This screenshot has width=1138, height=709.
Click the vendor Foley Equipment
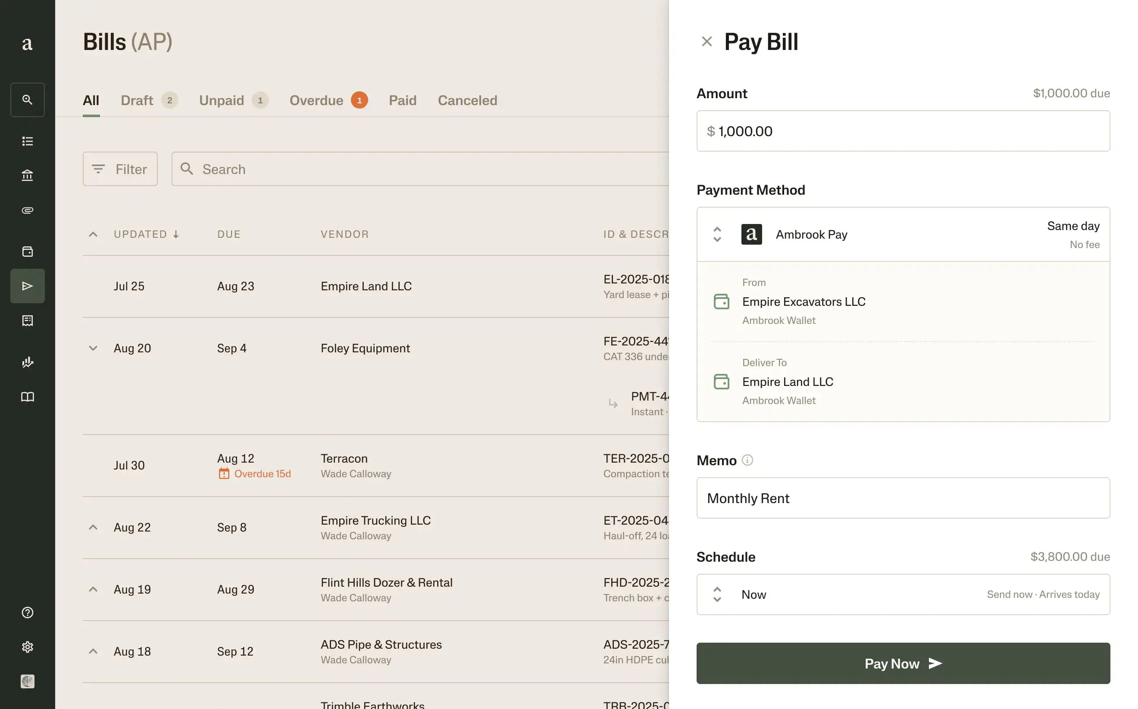(365, 348)
